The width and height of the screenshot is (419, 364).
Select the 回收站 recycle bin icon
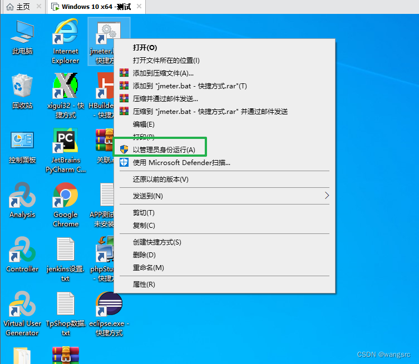click(22, 86)
